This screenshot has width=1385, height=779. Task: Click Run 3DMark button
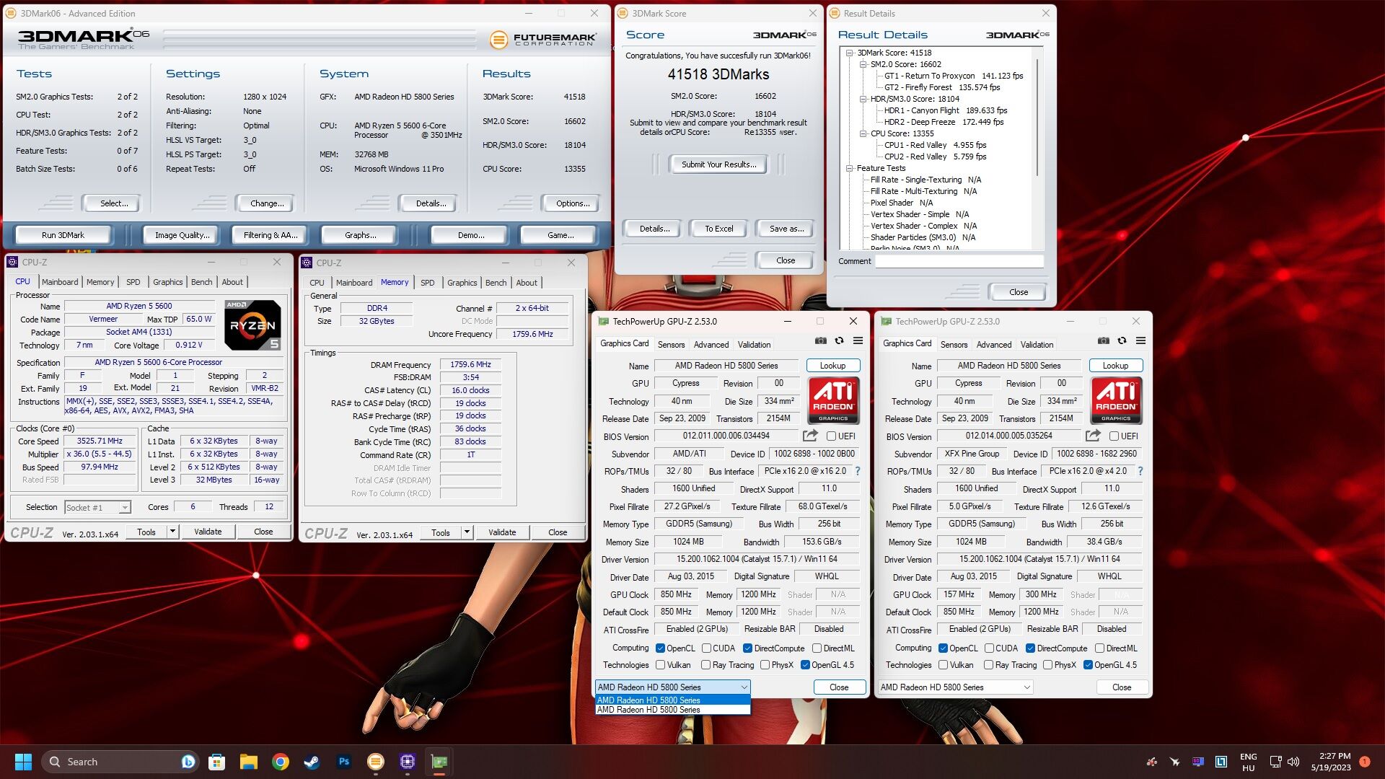(63, 235)
